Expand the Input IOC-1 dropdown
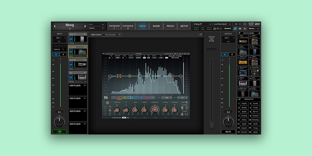 (60, 38)
